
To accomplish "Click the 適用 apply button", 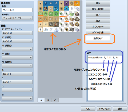I will 120,109.
